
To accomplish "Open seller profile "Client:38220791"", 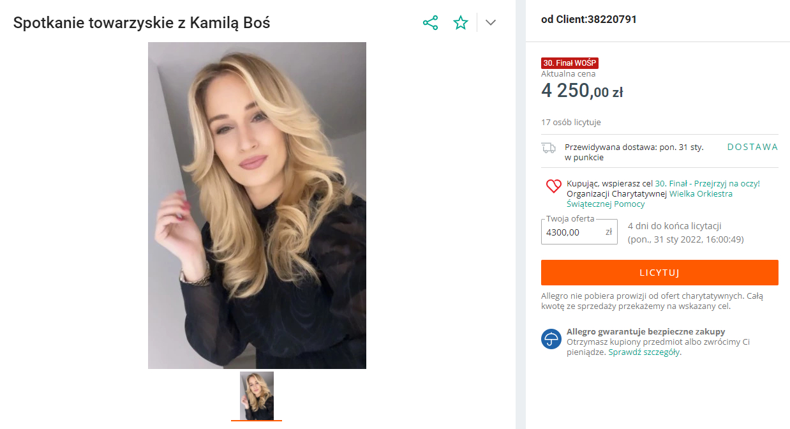I will click(x=596, y=20).
